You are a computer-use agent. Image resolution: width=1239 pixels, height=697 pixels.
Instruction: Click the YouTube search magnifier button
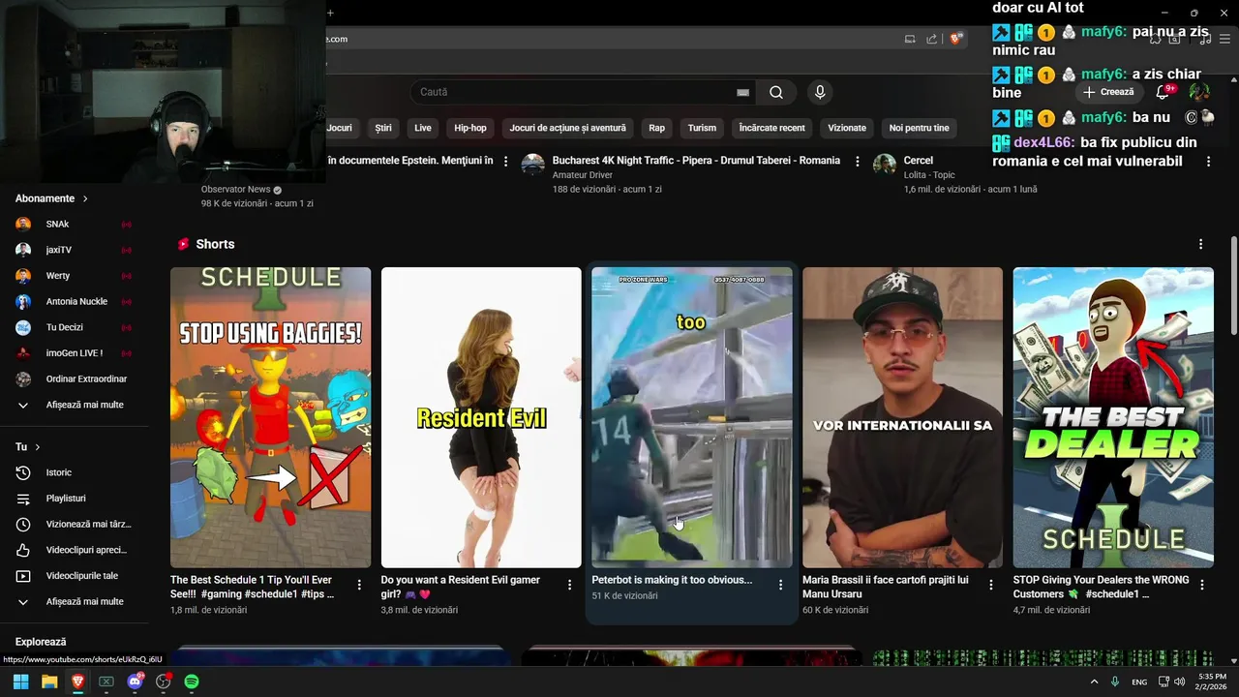coord(776,92)
